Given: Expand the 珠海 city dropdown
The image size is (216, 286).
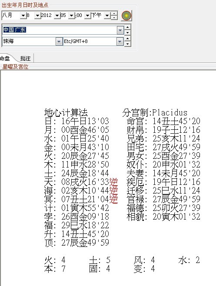Looking at the screenshot, I should [59, 42].
